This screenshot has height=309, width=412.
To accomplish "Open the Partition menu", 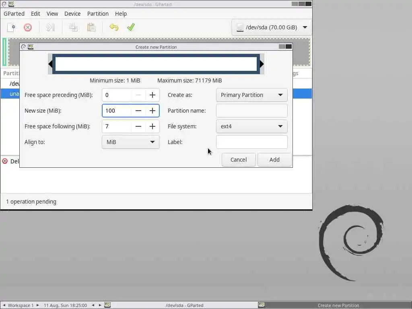I will coord(98,14).
